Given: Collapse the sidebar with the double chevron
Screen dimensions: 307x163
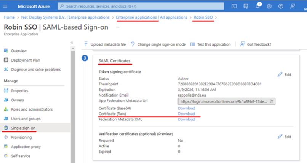Looking at the screenshot, I should click(72, 43).
